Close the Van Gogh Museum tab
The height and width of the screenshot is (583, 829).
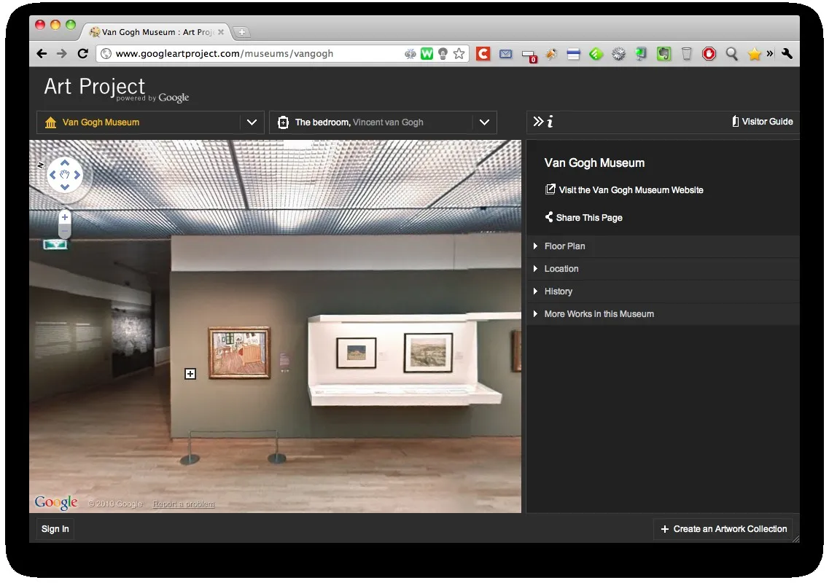click(x=221, y=32)
